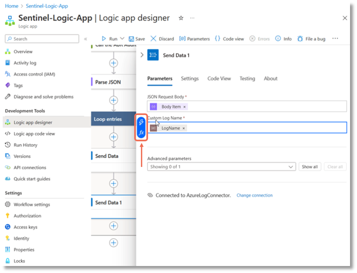Add a step at the bottom of workflow
The width and height of the screenshot is (357, 273).
point(114,242)
